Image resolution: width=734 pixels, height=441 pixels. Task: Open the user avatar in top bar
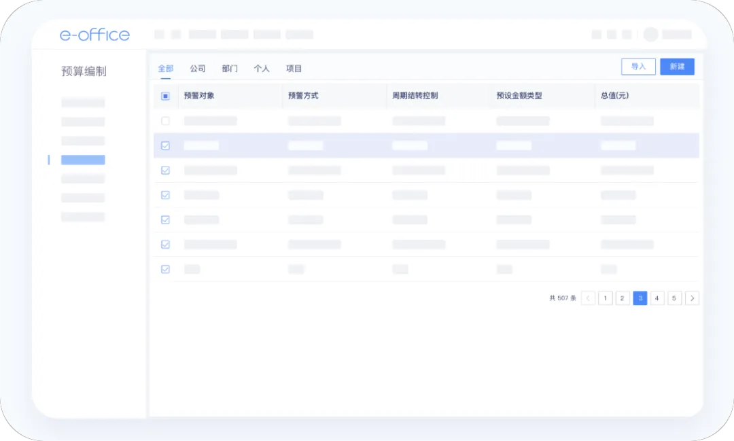[650, 35]
